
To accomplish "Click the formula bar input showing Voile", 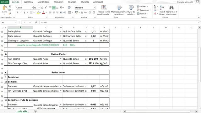I will pyautogui.click(x=119, y=22).
